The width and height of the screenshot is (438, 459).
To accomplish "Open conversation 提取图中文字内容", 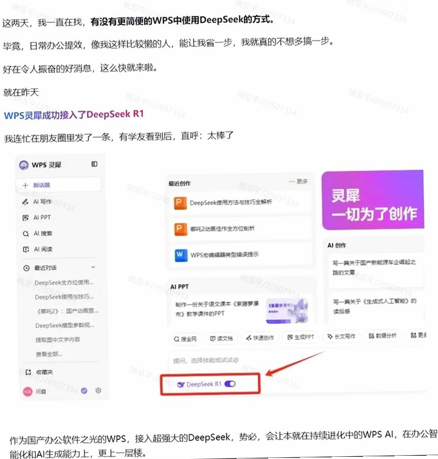I will [58, 339].
